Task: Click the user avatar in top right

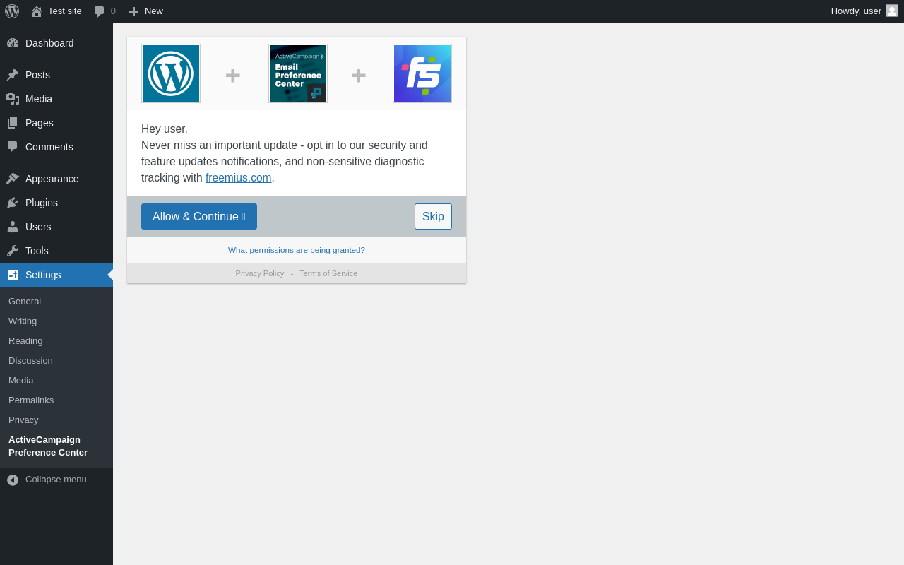Action: (892, 11)
